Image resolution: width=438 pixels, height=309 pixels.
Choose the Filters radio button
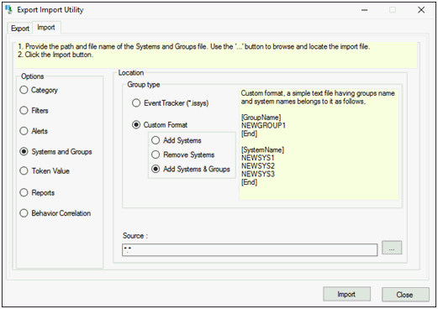34,111
